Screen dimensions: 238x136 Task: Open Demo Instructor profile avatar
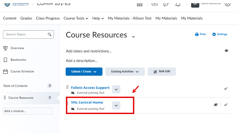point(195,5)
